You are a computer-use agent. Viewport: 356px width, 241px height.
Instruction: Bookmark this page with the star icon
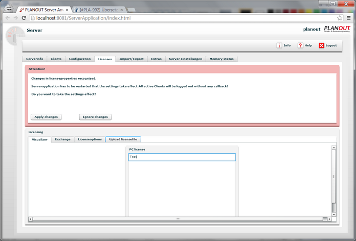(340, 18)
